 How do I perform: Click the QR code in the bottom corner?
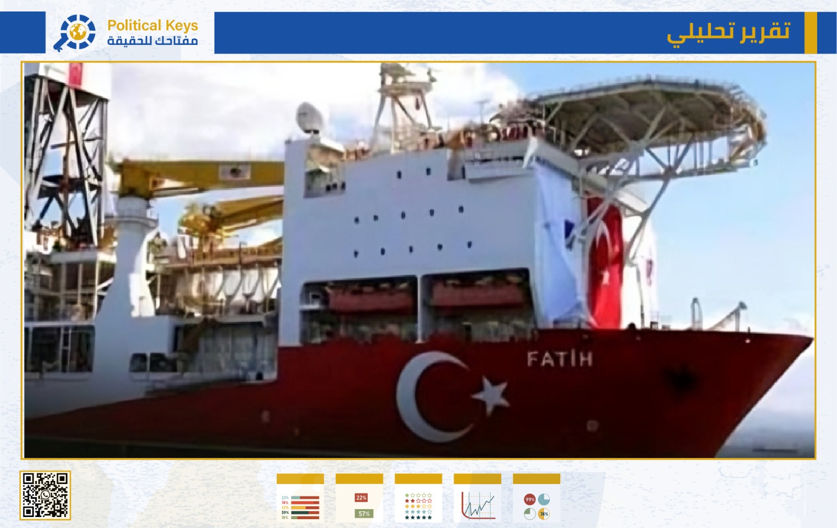pos(45,495)
